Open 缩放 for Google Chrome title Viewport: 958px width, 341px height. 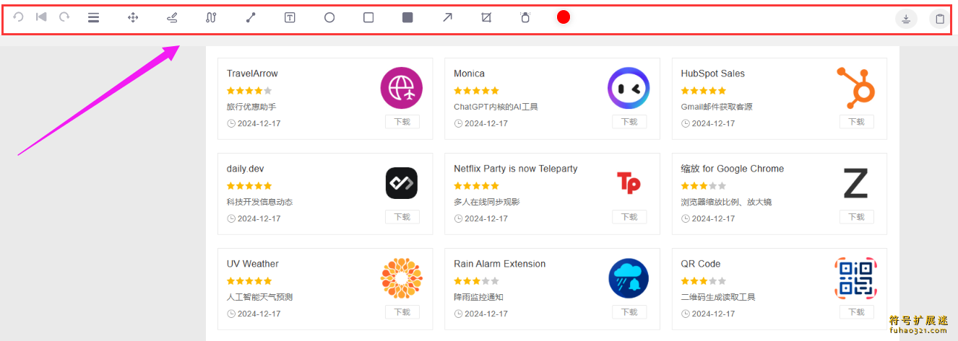(x=733, y=169)
